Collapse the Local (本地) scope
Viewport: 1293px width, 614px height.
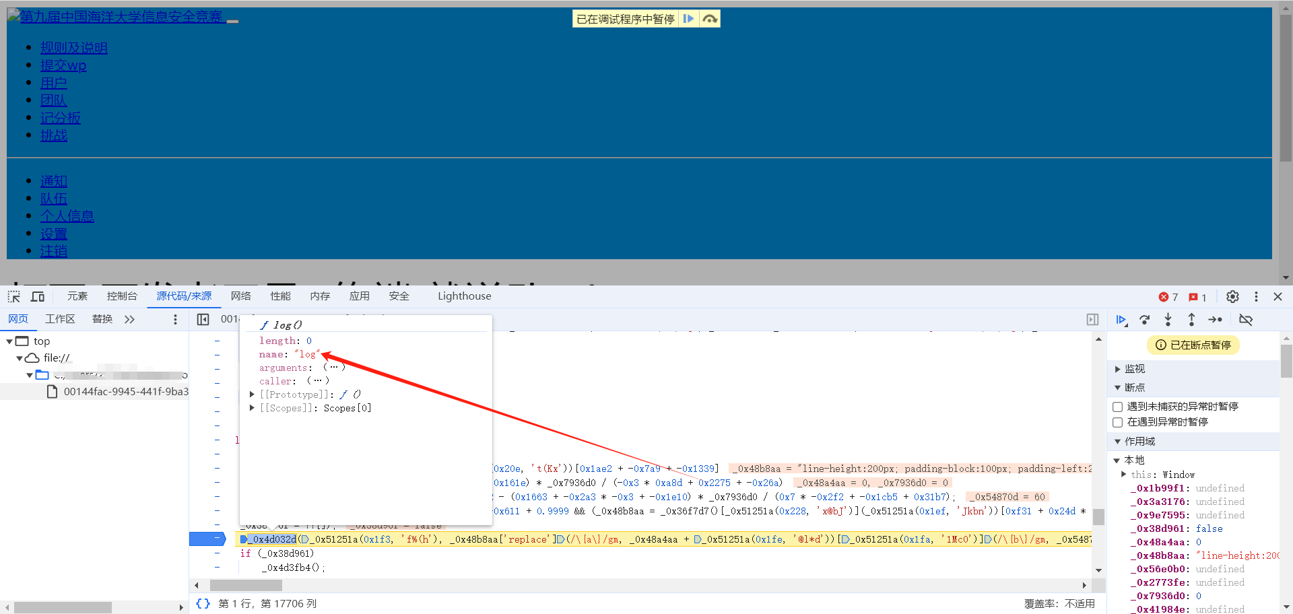coord(1117,460)
